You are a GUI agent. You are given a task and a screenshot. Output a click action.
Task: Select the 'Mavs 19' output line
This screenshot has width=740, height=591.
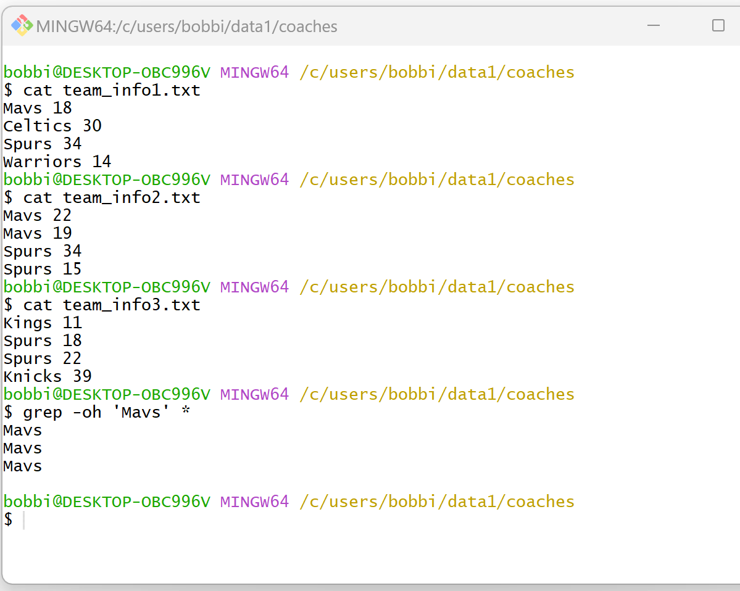coord(38,233)
